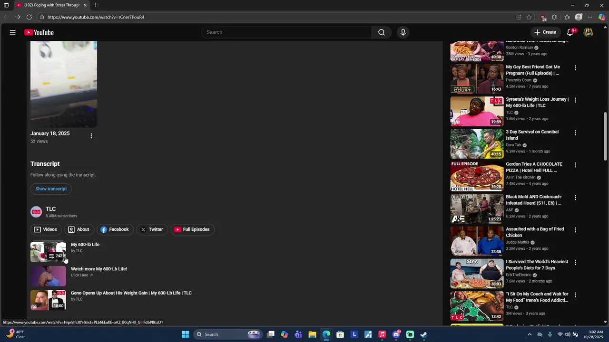The image size is (609, 342).
Task: Open Windows Start menu
Action: [x=185, y=334]
